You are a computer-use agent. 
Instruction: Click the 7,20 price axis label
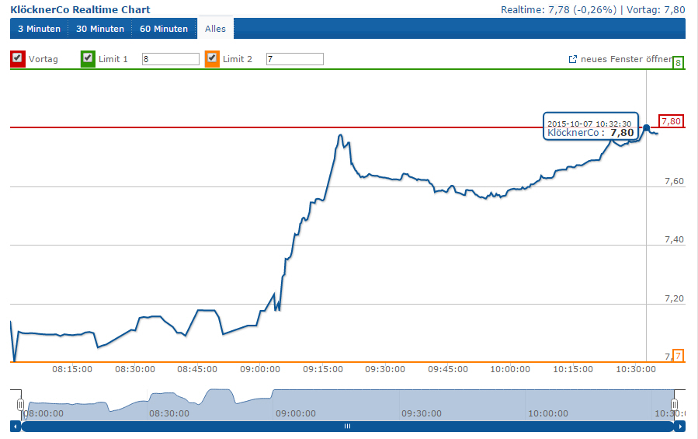[674, 298]
